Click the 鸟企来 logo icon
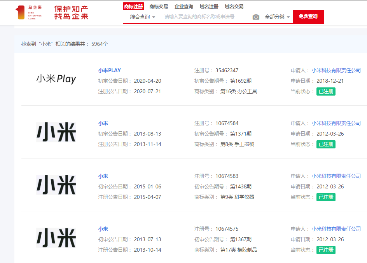 pyautogui.click(x=28, y=12)
